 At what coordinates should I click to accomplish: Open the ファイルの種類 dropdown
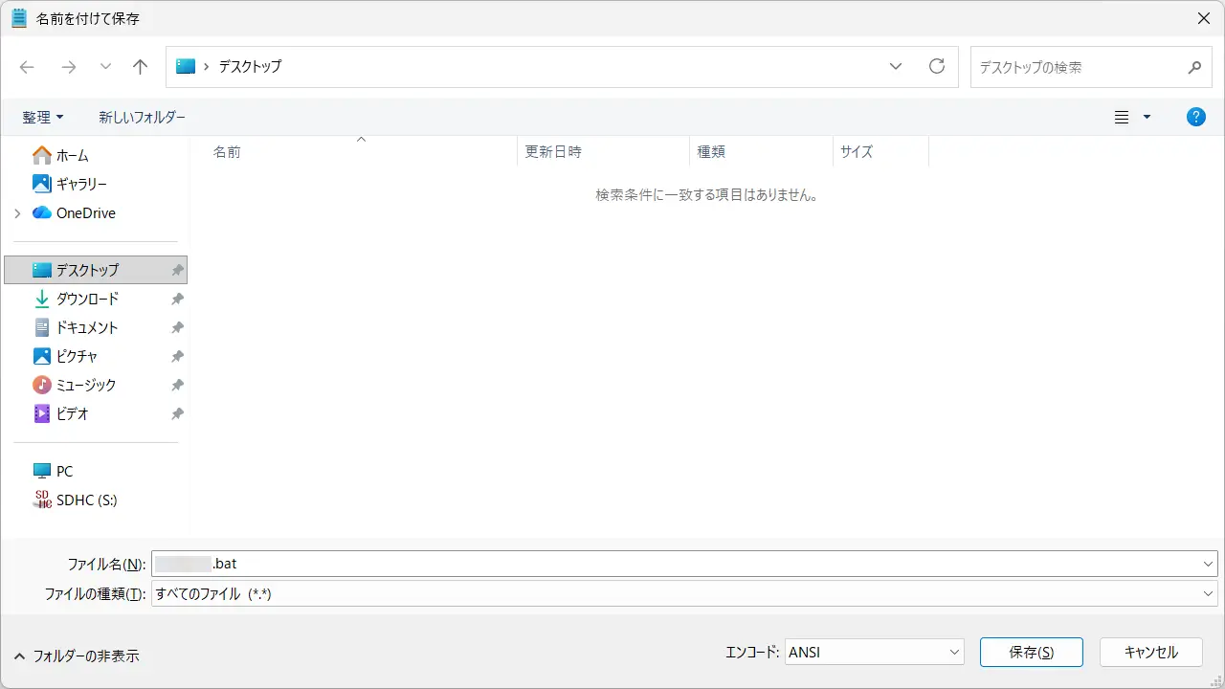(683, 594)
